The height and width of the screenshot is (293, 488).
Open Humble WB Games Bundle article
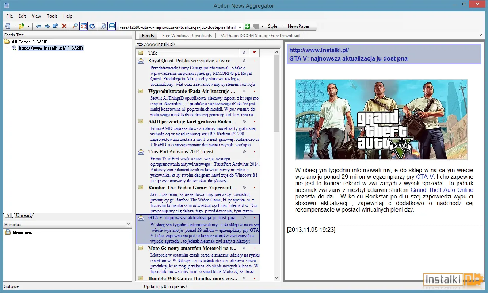(x=192, y=278)
